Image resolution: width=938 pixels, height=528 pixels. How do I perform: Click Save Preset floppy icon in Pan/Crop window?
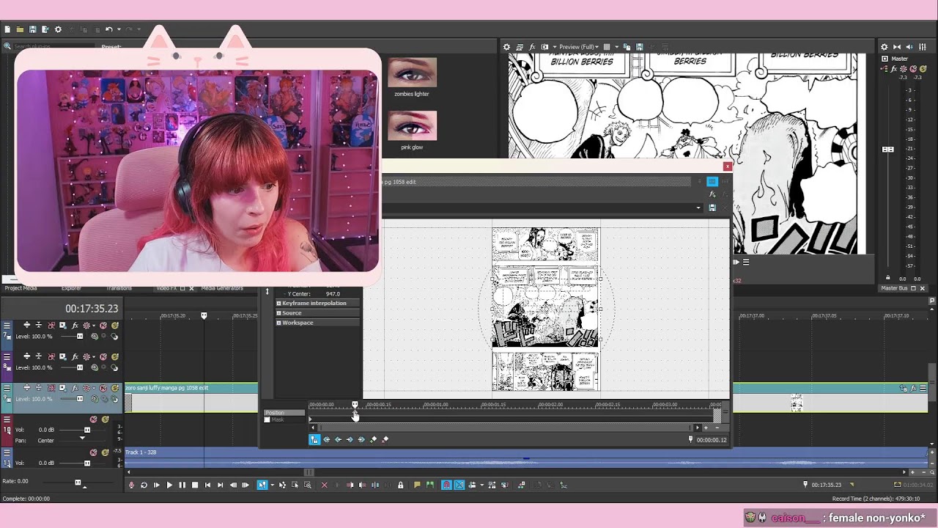[x=712, y=208]
